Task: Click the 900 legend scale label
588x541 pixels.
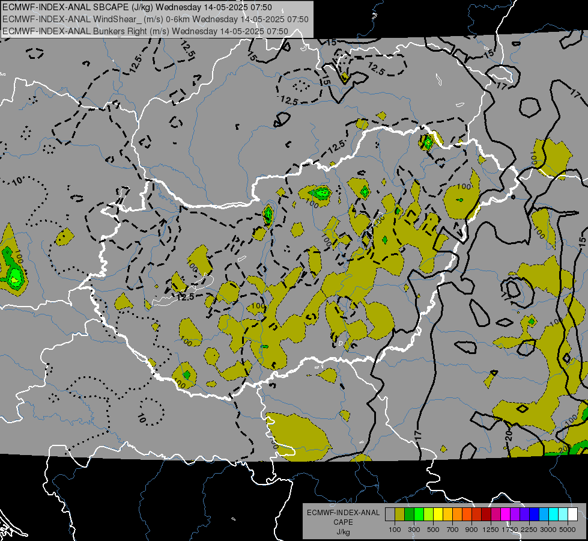Action: pos(471,530)
